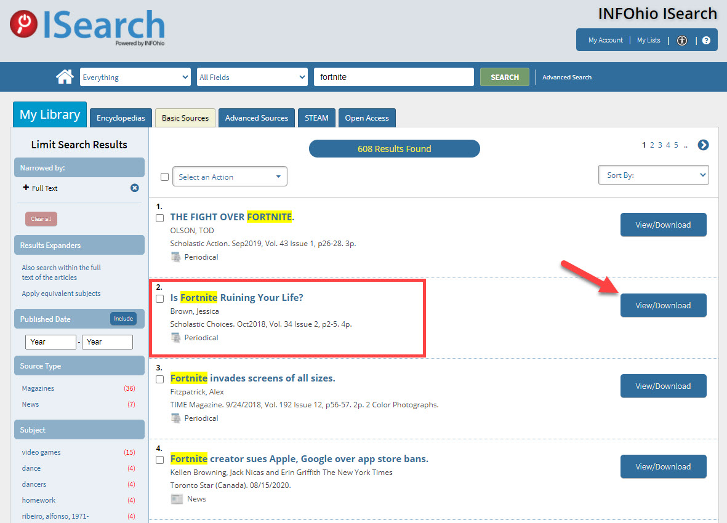The width and height of the screenshot is (727, 523).
Task: View/Download The Fight Over Fortnite
Action: click(663, 225)
